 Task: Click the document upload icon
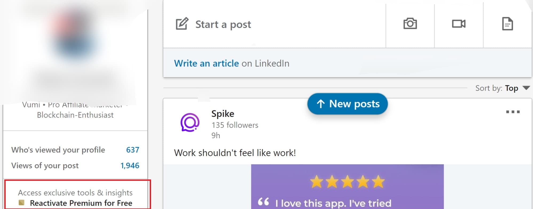click(x=507, y=24)
